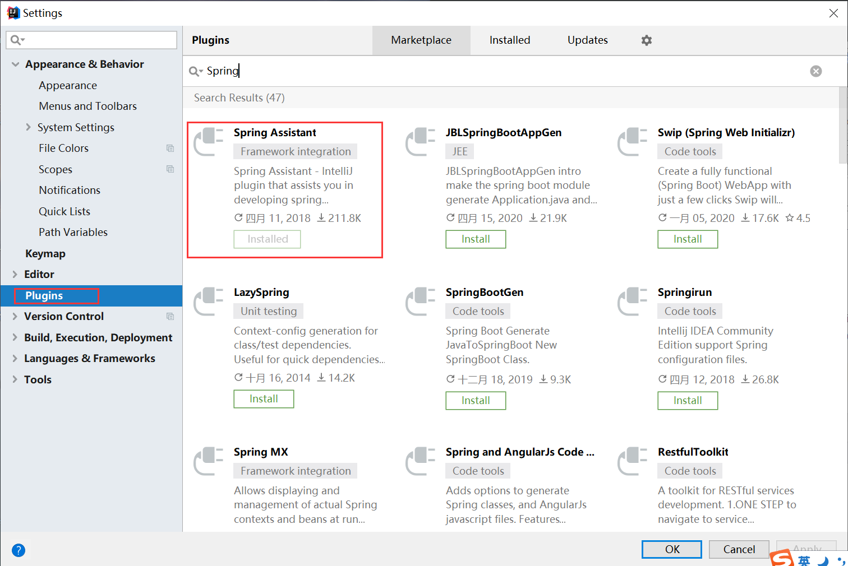
Task: Click the Spring and AngularJs plugin icon
Action: pyautogui.click(x=421, y=461)
